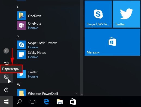Click the OneNote "Новые" label
The width and height of the screenshot is (141, 107).
33,28
